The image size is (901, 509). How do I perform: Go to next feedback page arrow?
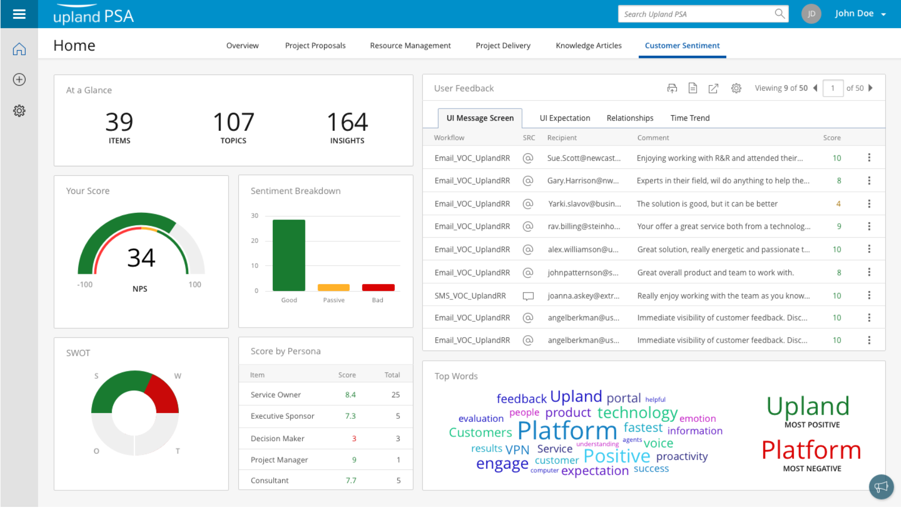coord(870,88)
